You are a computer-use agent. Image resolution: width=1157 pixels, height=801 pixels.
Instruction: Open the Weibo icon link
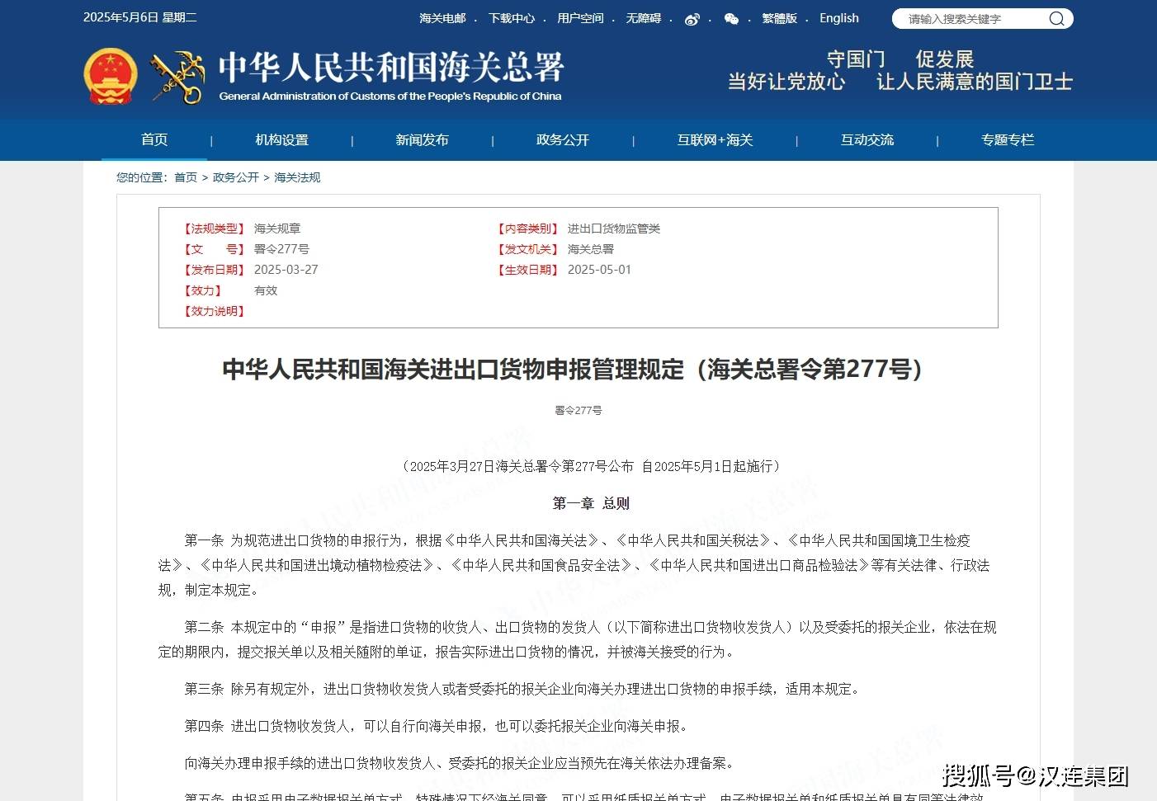[692, 19]
